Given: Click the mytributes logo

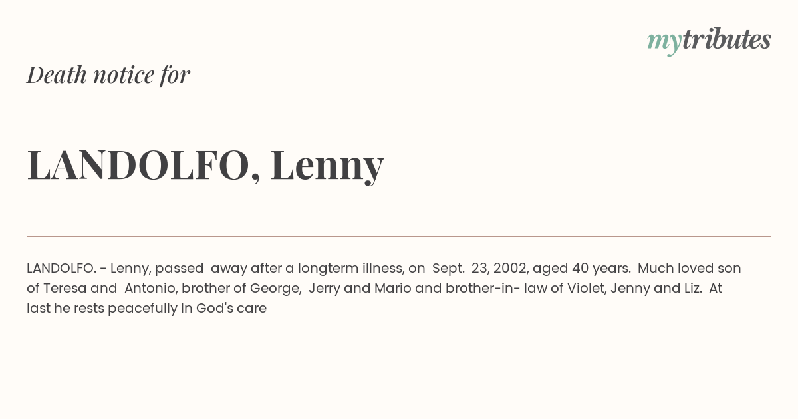Looking at the screenshot, I should [x=709, y=40].
